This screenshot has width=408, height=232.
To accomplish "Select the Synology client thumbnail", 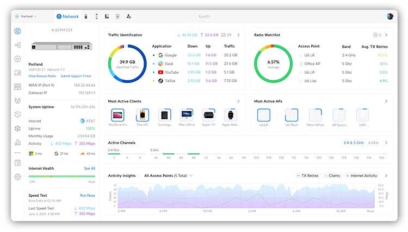I will point(164,115).
